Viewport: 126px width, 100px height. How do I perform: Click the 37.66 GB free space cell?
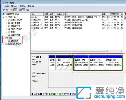pos(115,17)
